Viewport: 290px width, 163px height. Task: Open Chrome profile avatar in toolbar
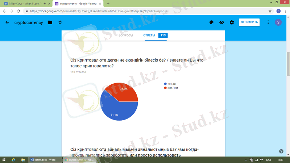pos(278,11)
